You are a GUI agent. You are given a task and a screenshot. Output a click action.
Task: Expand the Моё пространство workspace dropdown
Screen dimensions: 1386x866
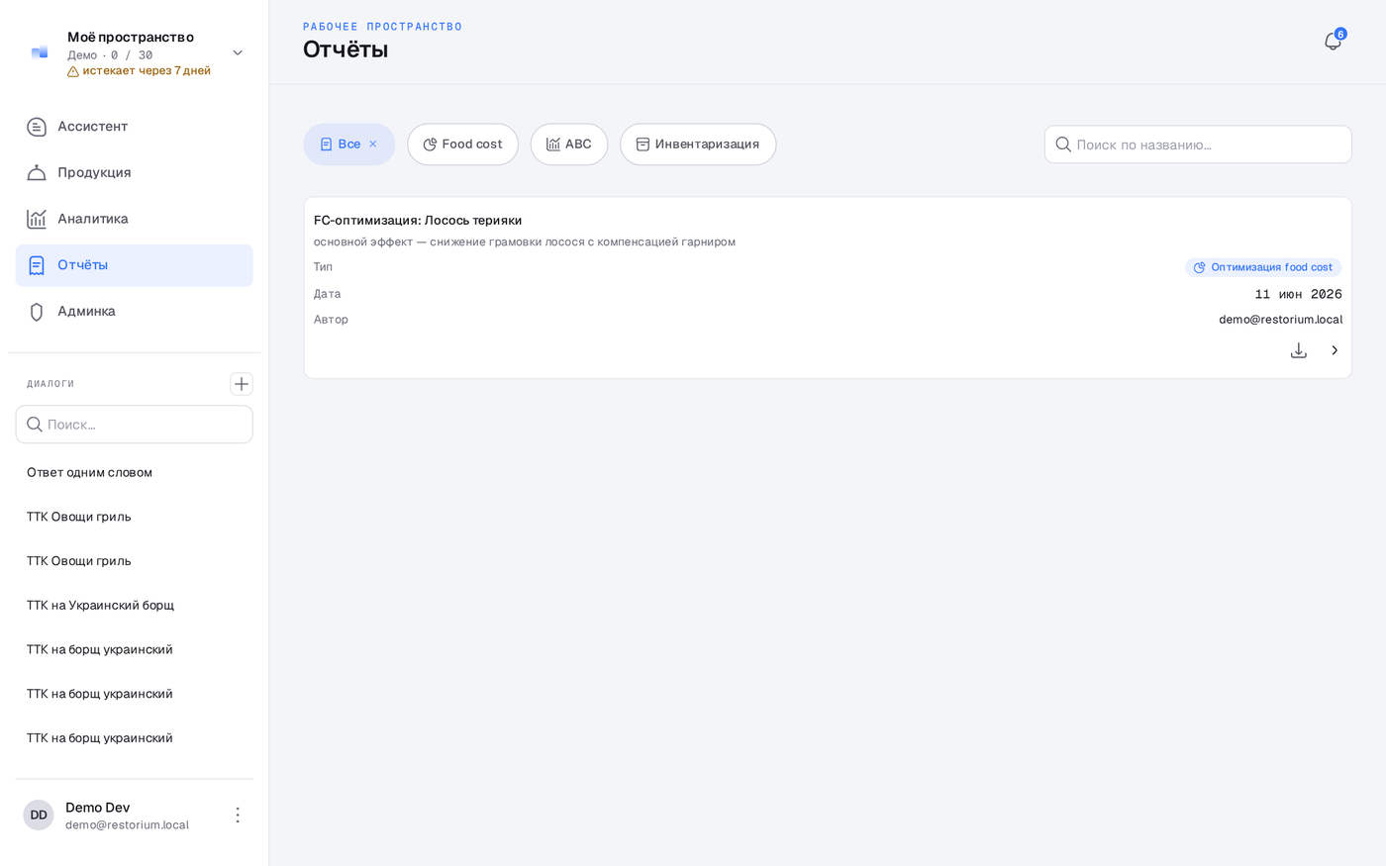238,53
